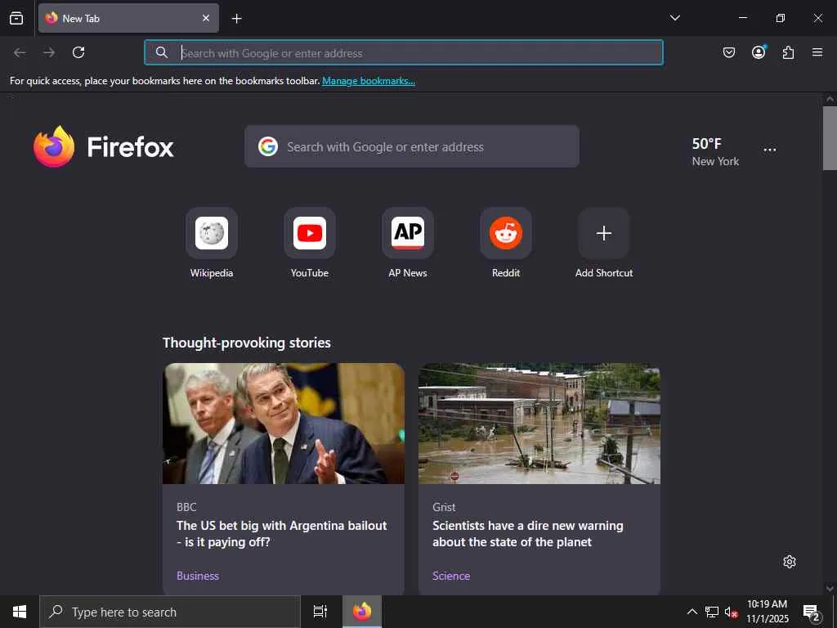Viewport: 837px width, 628px height.
Task: Open the clock showing 10:19 AM
Action: click(x=767, y=612)
